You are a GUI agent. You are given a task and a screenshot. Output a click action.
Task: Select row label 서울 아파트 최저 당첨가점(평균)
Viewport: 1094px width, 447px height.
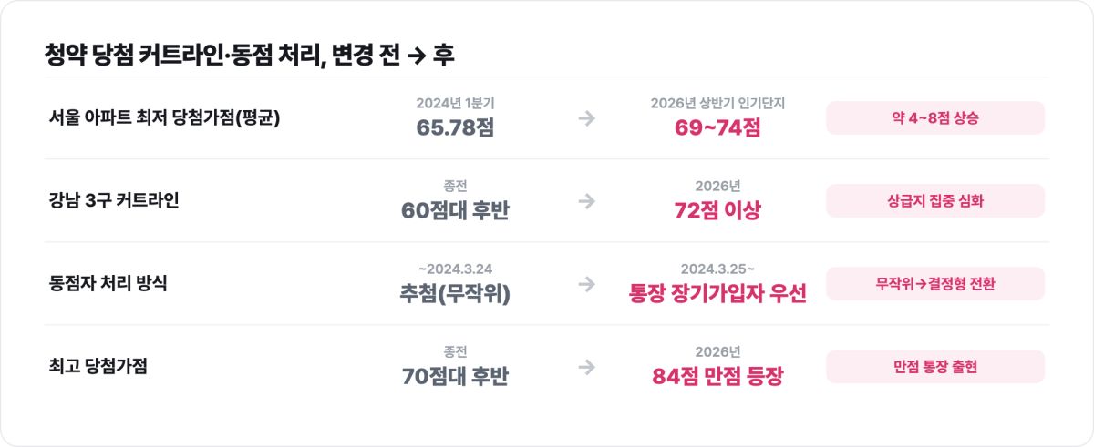click(165, 118)
